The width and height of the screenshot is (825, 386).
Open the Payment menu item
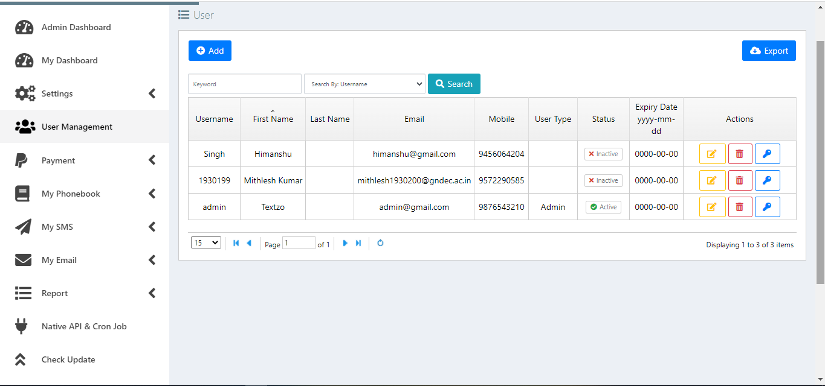(x=57, y=160)
